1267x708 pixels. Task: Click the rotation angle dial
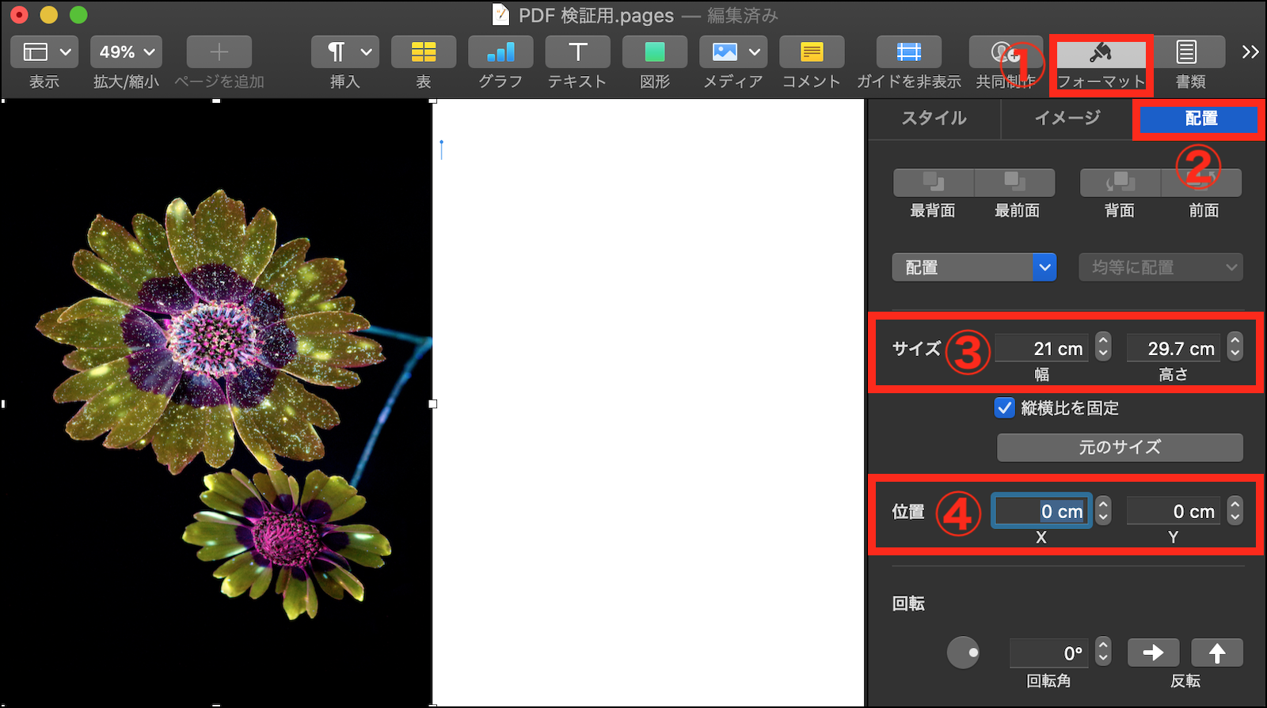[x=963, y=653]
